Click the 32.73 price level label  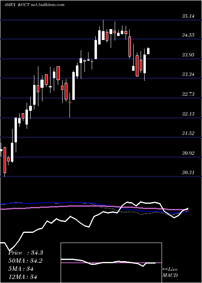coord(188,94)
